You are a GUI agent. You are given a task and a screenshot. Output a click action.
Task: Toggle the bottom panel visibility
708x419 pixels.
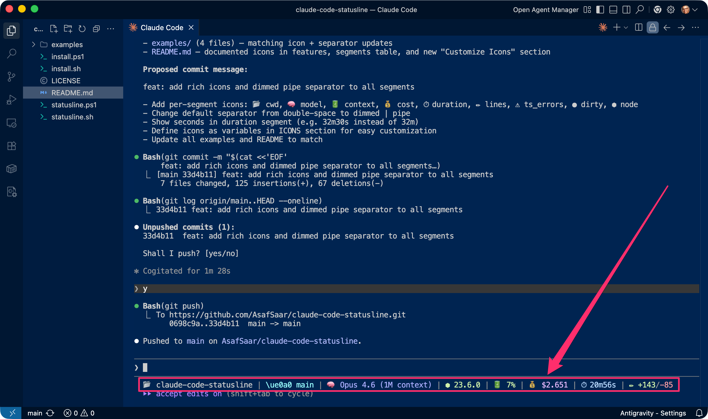(x=613, y=10)
